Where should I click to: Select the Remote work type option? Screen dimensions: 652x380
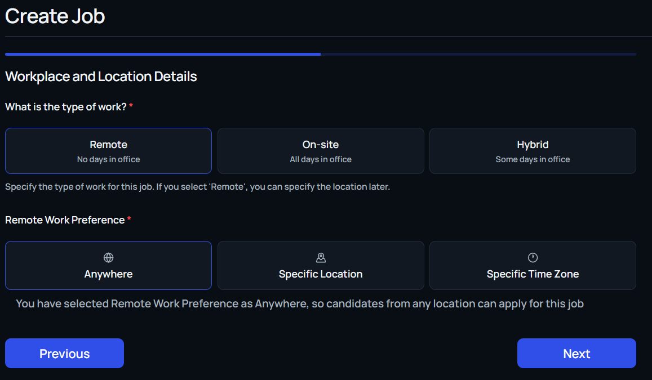(x=108, y=151)
